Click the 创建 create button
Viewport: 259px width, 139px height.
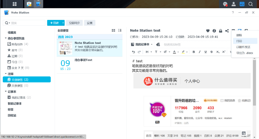point(54,23)
